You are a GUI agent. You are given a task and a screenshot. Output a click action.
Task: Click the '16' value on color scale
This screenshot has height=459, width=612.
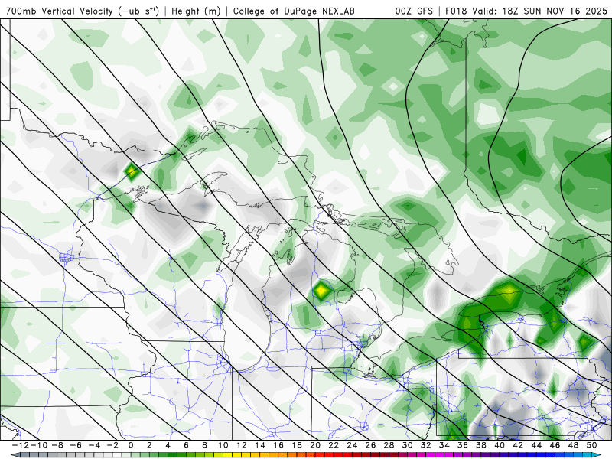coord(278,445)
